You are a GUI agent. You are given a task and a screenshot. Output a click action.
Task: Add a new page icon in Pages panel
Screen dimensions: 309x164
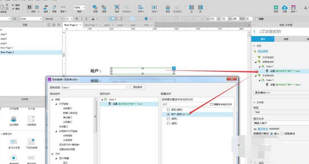click(49, 25)
